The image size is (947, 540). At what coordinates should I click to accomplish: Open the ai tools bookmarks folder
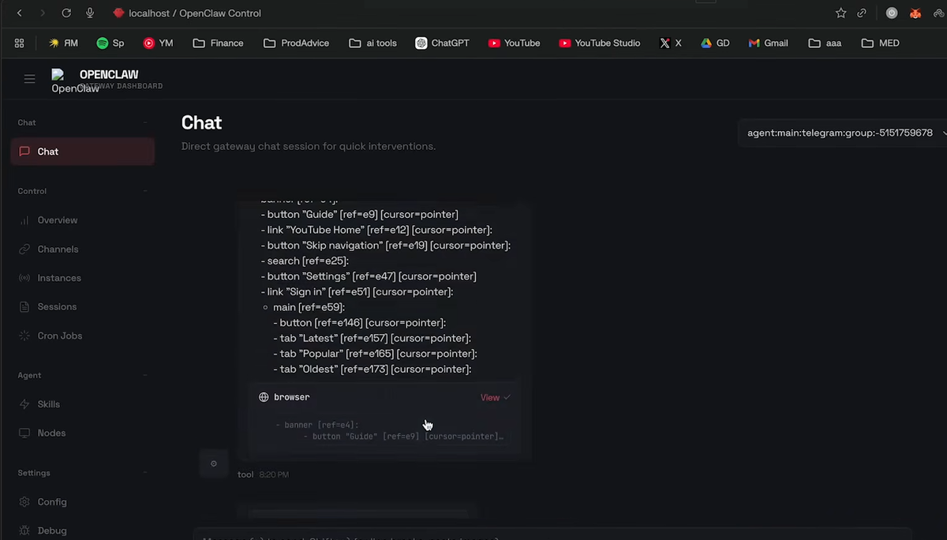(x=372, y=43)
